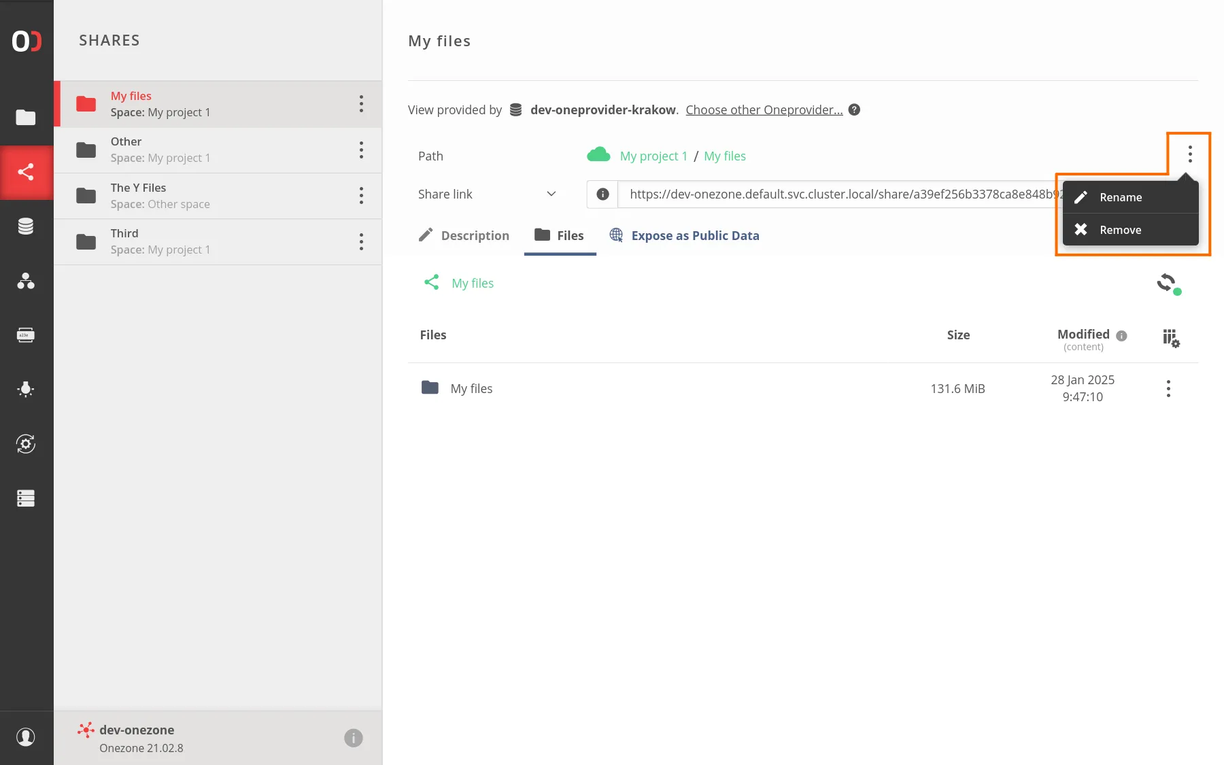1224x765 pixels.
Task: Click the Onedata logo
Action: (x=27, y=41)
